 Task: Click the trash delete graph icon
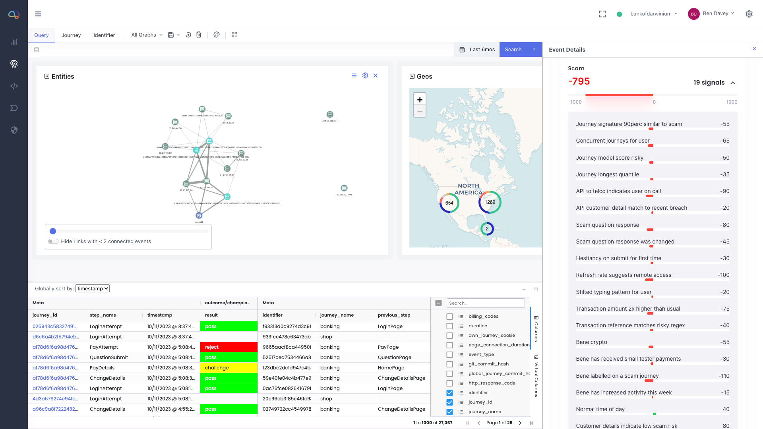(199, 35)
